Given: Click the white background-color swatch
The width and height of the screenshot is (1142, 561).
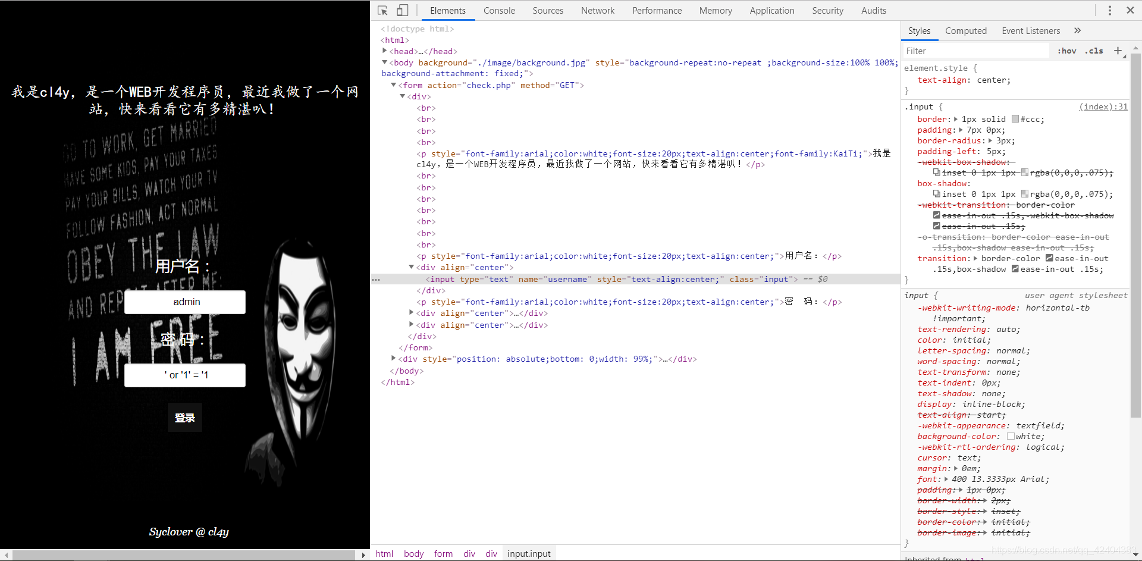Looking at the screenshot, I should (1011, 436).
